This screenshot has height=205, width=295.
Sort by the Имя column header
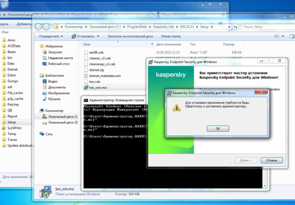pos(87,44)
